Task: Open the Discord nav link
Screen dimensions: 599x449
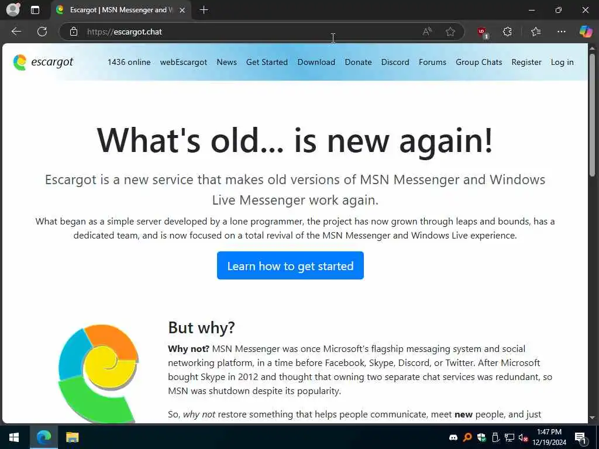Action: [395, 62]
